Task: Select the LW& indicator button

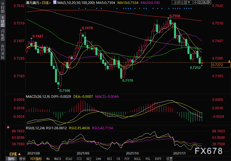Action: (99, 159)
